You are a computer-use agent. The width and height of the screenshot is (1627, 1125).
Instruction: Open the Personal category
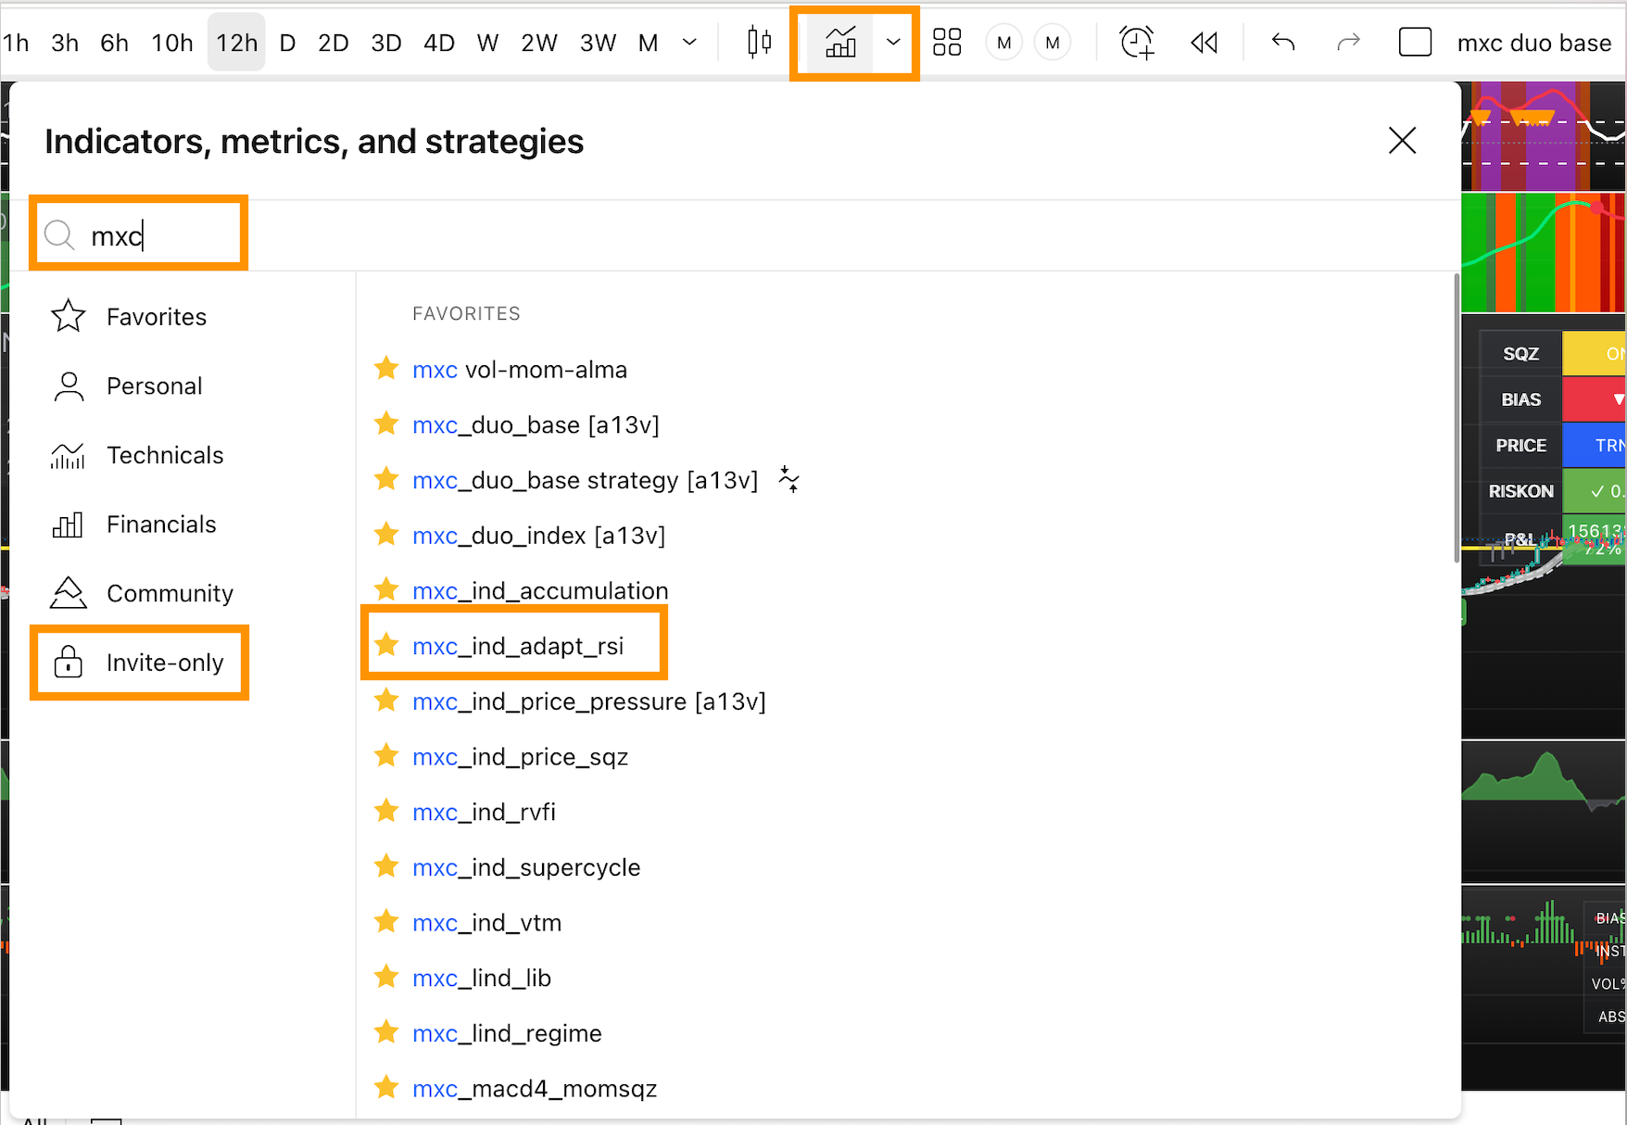click(130, 386)
